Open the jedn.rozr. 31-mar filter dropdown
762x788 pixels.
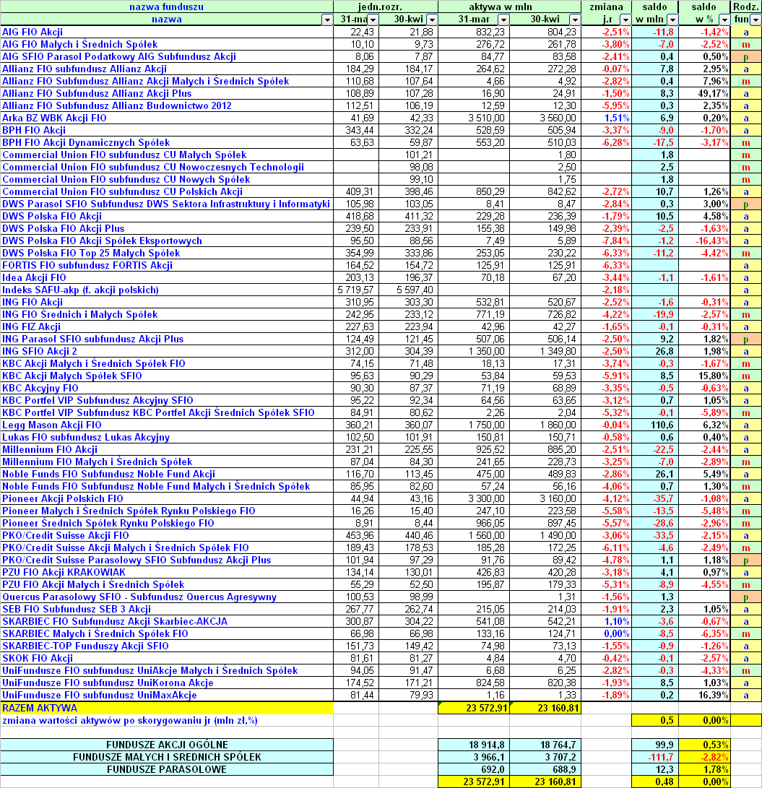373,20
